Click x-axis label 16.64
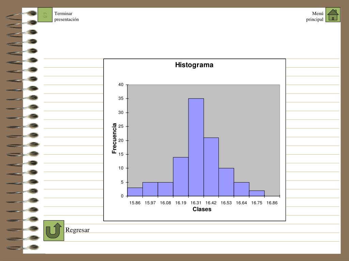This screenshot has width=349, height=261. pos(242,203)
